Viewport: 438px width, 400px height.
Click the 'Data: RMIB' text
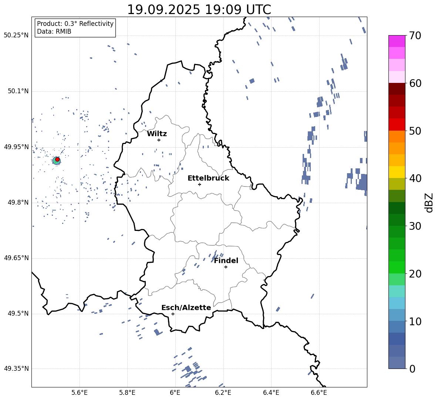click(54, 31)
